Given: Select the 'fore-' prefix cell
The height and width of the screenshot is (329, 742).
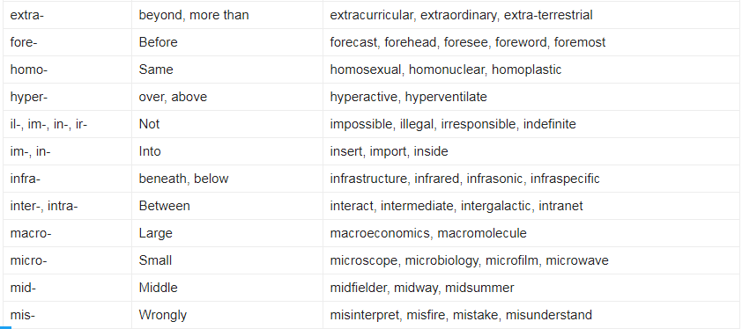Looking at the screenshot, I should pos(67,42).
